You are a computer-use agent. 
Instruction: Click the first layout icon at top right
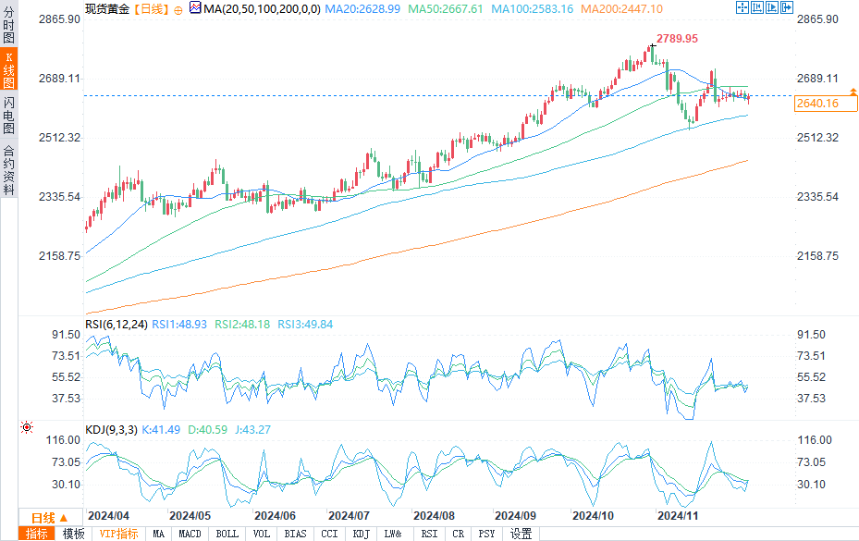(x=742, y=7)
